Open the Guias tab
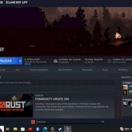The image size is (132, 132). [x=105, y=70]
